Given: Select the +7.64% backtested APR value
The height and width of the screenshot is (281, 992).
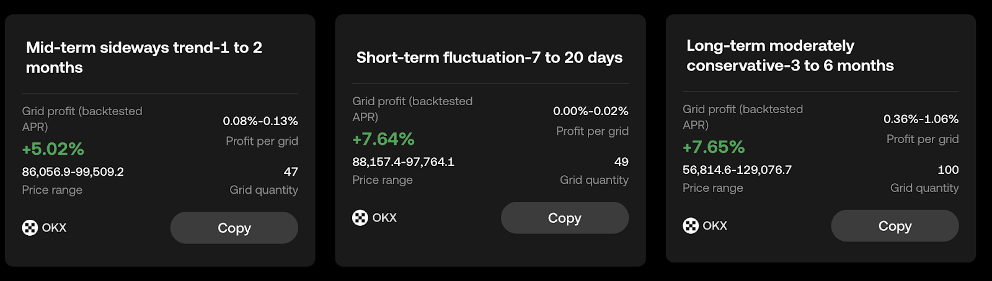Looking at the screenshot, I should coord(383,139).
